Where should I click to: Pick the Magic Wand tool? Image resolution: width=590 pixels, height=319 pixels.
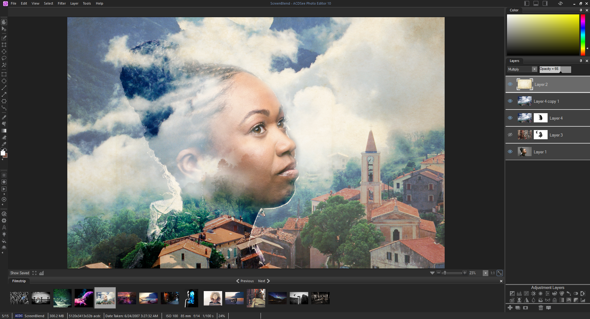click(4, 65)
